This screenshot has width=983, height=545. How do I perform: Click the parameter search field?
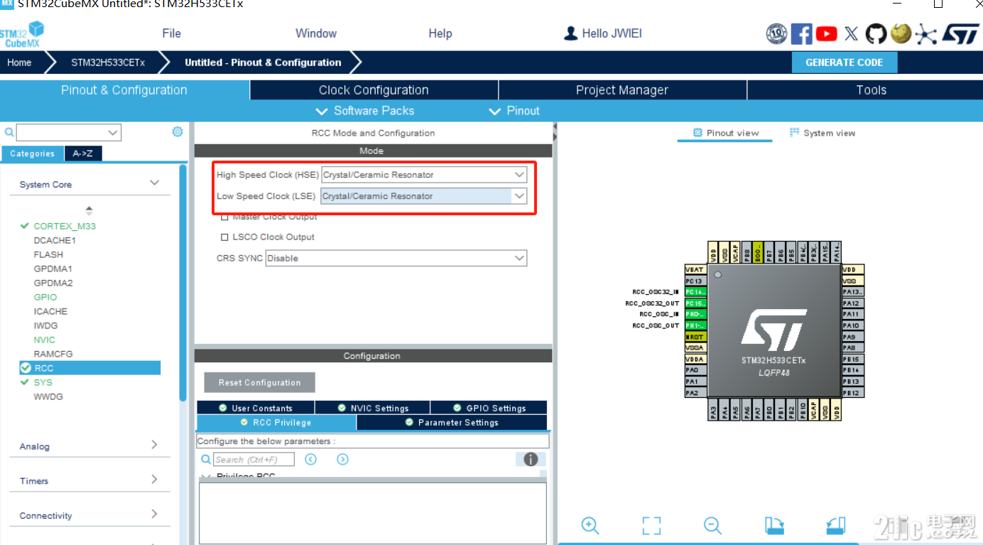point(254,459)
